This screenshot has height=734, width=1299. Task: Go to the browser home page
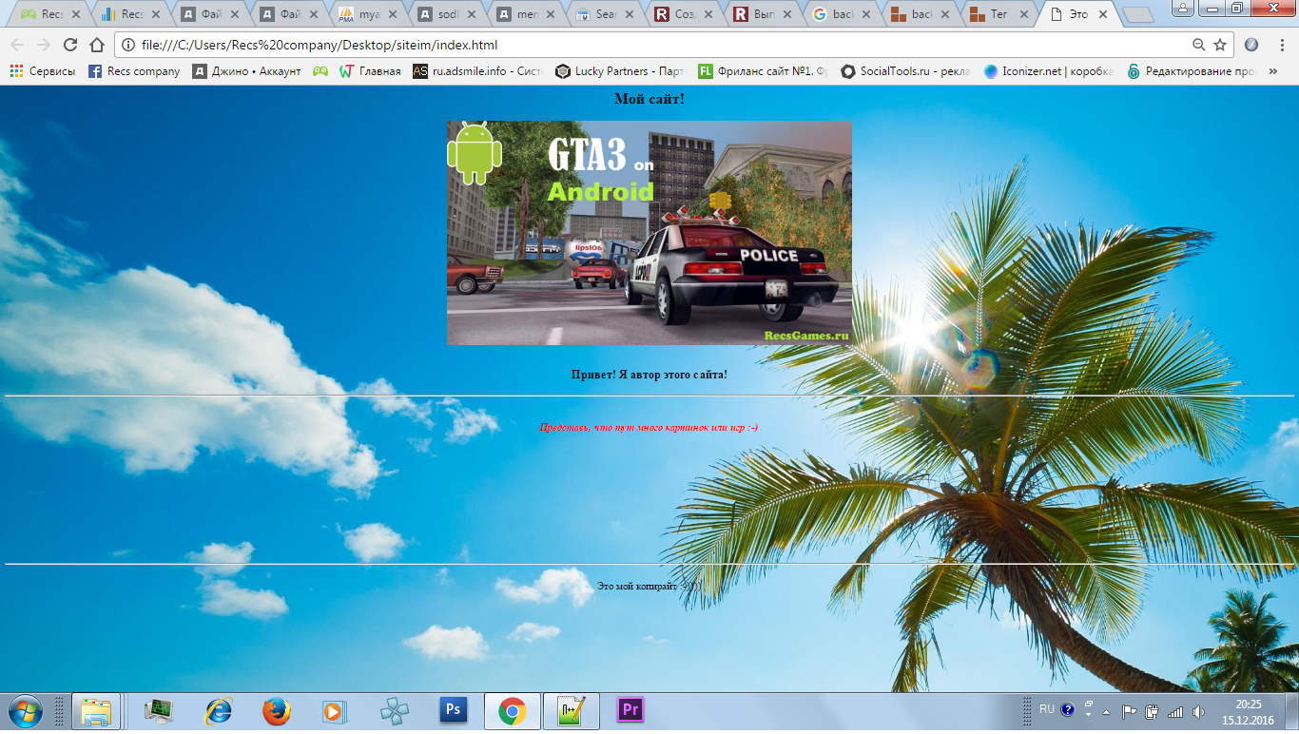point(97,45)
